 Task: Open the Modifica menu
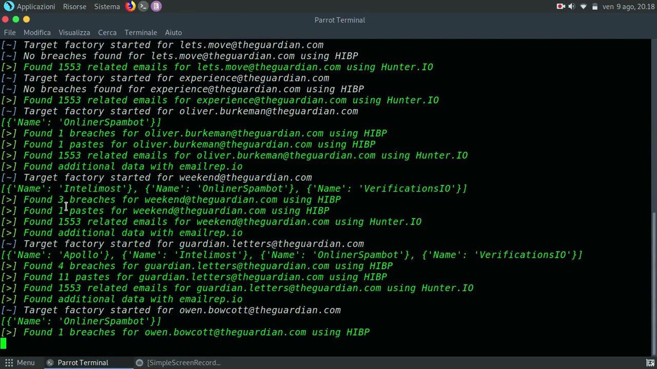pyautogui.click(x=37, y=32)
